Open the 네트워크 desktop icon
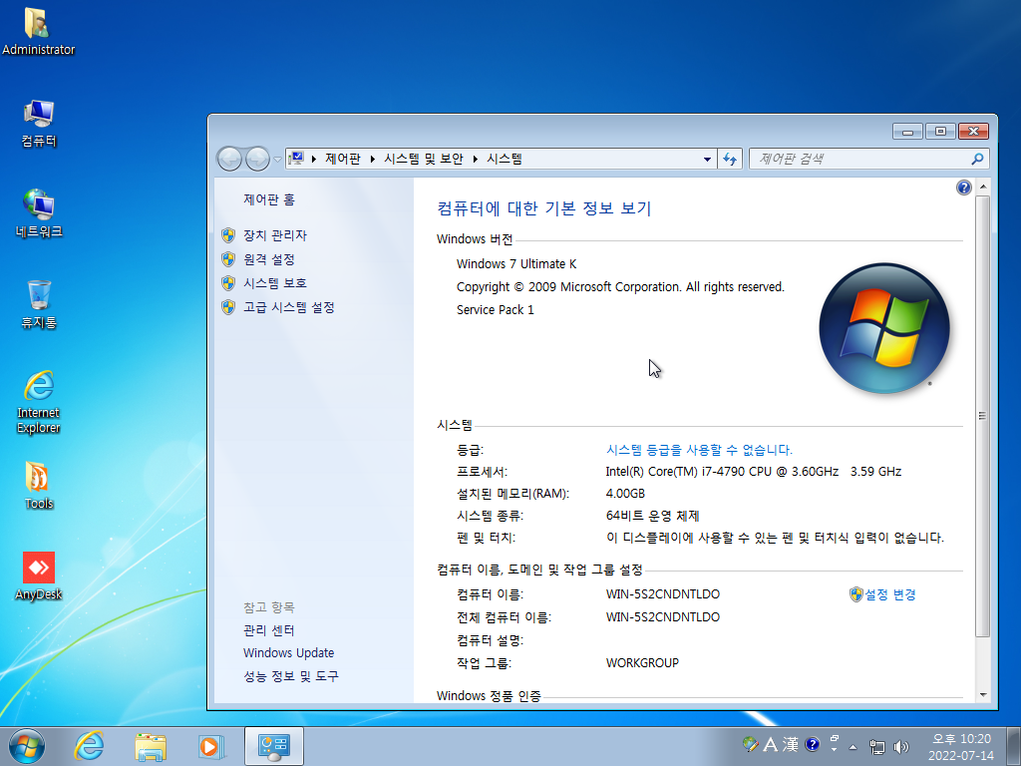Viewport: 1021px width, 766px height. click(x=39, y=213)
